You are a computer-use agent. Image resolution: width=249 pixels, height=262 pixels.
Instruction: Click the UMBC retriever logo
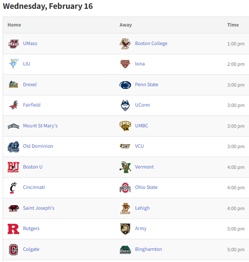click(125, 126)
